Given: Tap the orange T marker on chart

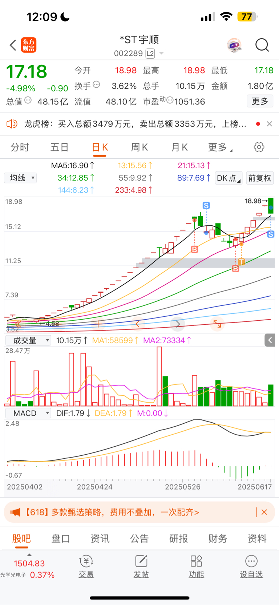Looking at the screenshot, I should (x=242, y=262).
